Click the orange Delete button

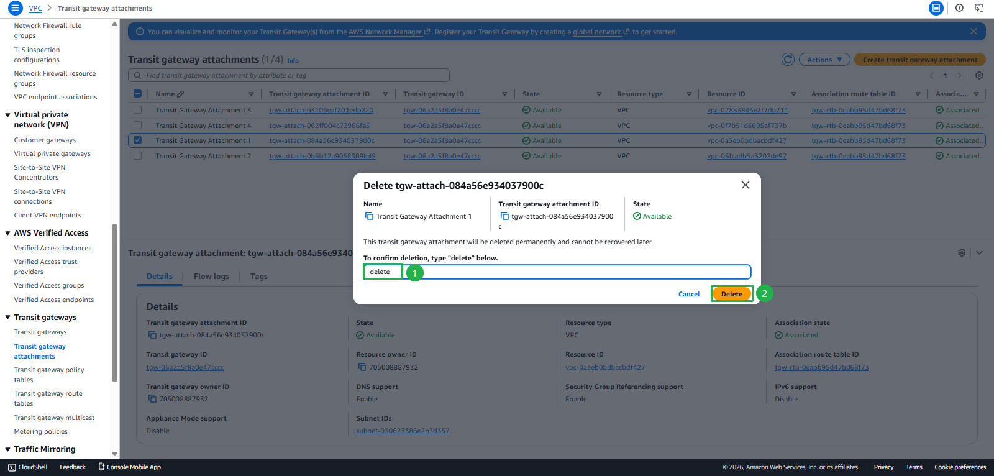tap(732, 294)
